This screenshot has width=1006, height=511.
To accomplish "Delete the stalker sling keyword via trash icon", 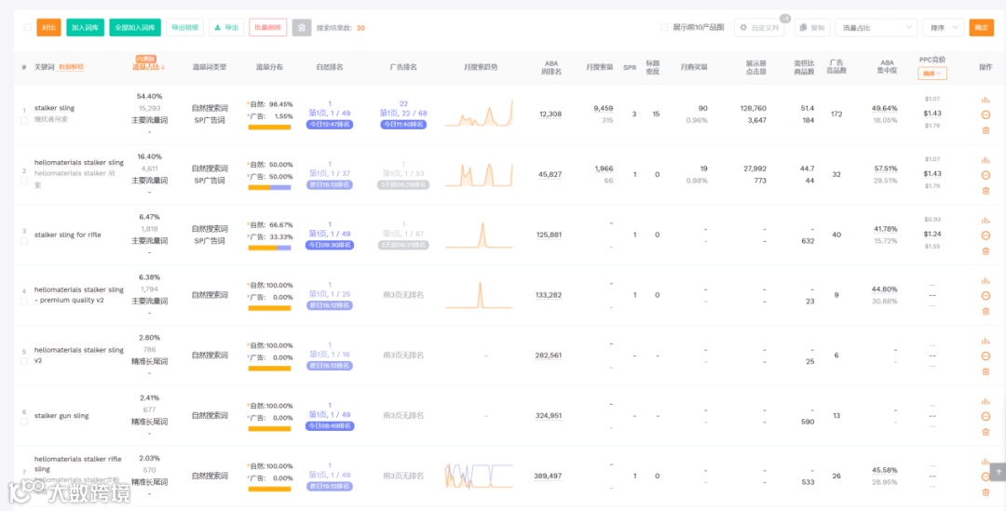I will click(x=986, y=130).
